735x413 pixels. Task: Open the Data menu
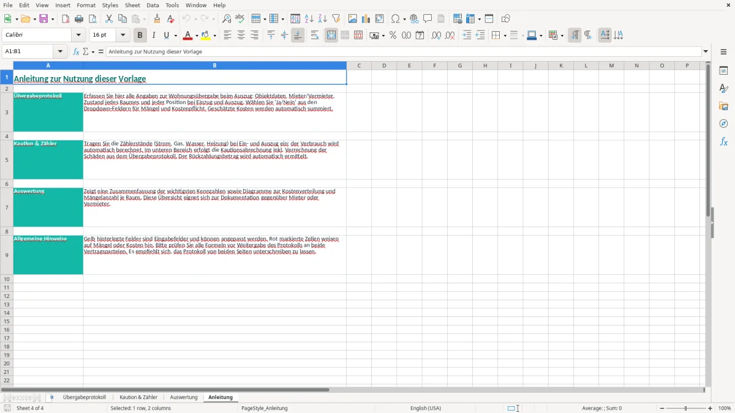click(x=153, y=5)
